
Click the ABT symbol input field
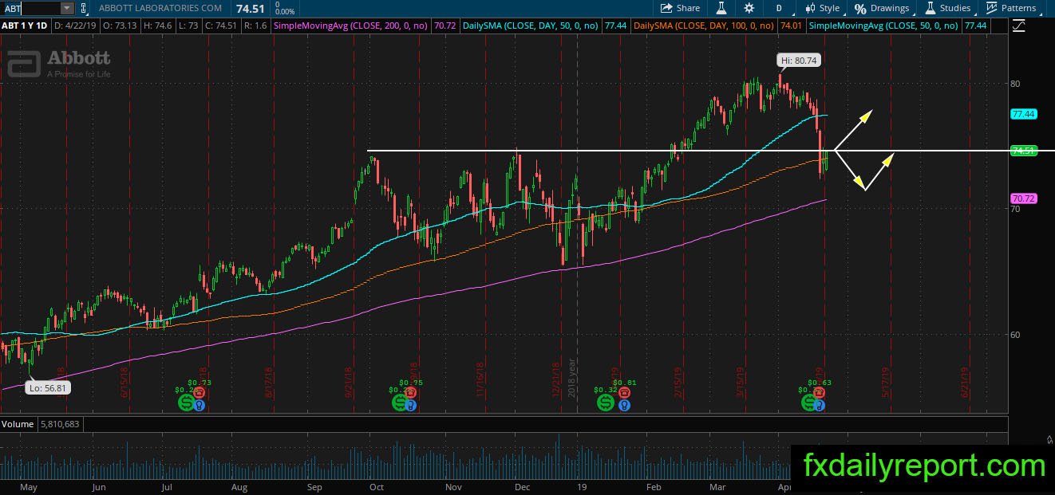[30, 8]
